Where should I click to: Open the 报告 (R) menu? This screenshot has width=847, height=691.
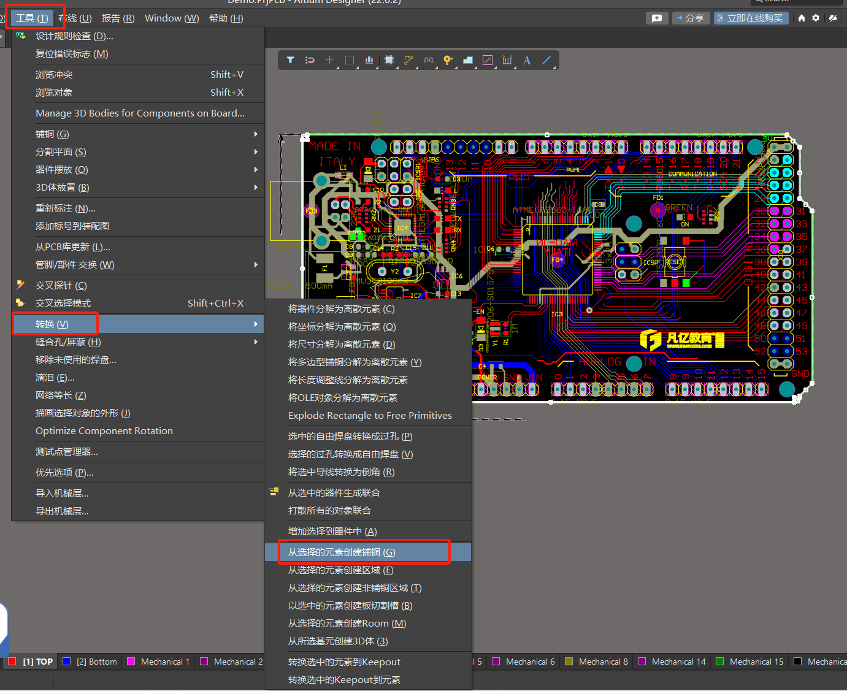click(x=118, y=18)
